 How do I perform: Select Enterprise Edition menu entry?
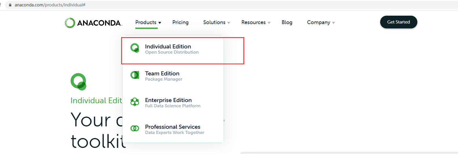[x=168, y=100]
